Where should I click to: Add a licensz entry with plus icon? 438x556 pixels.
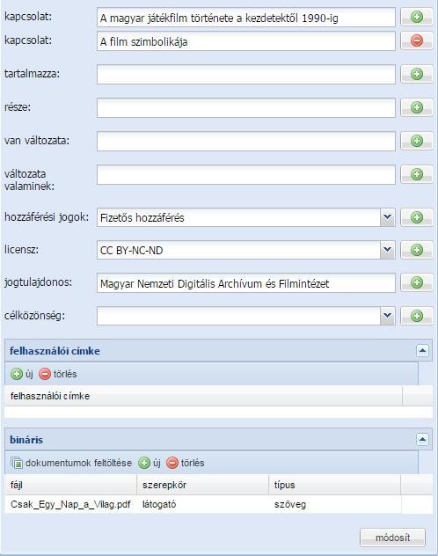tap(416, 250)
